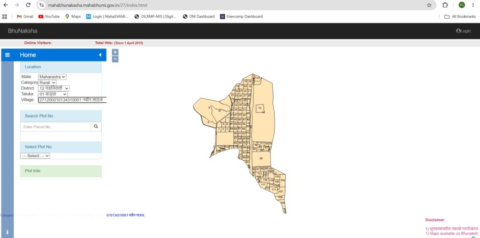Go forward in browser history

tap(17, 5)
